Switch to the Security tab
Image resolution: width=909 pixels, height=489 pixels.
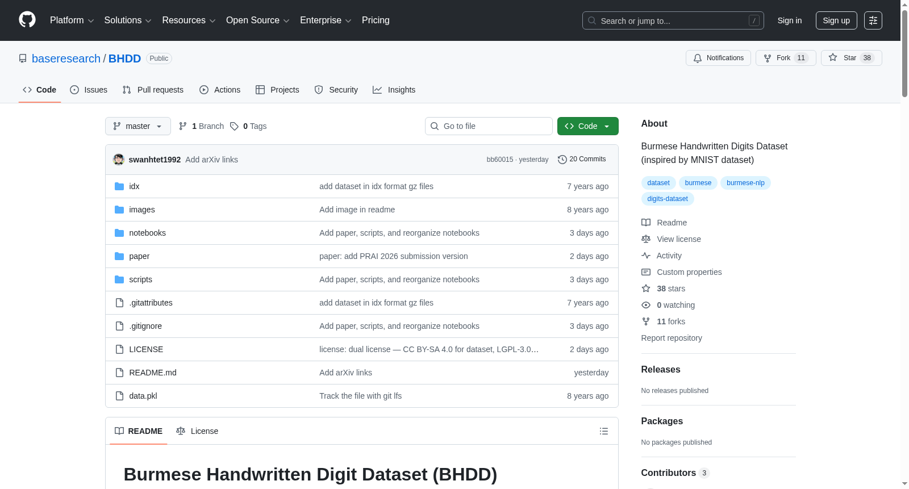(336, 90)
